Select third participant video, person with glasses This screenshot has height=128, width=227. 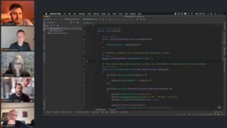point(17,64)
